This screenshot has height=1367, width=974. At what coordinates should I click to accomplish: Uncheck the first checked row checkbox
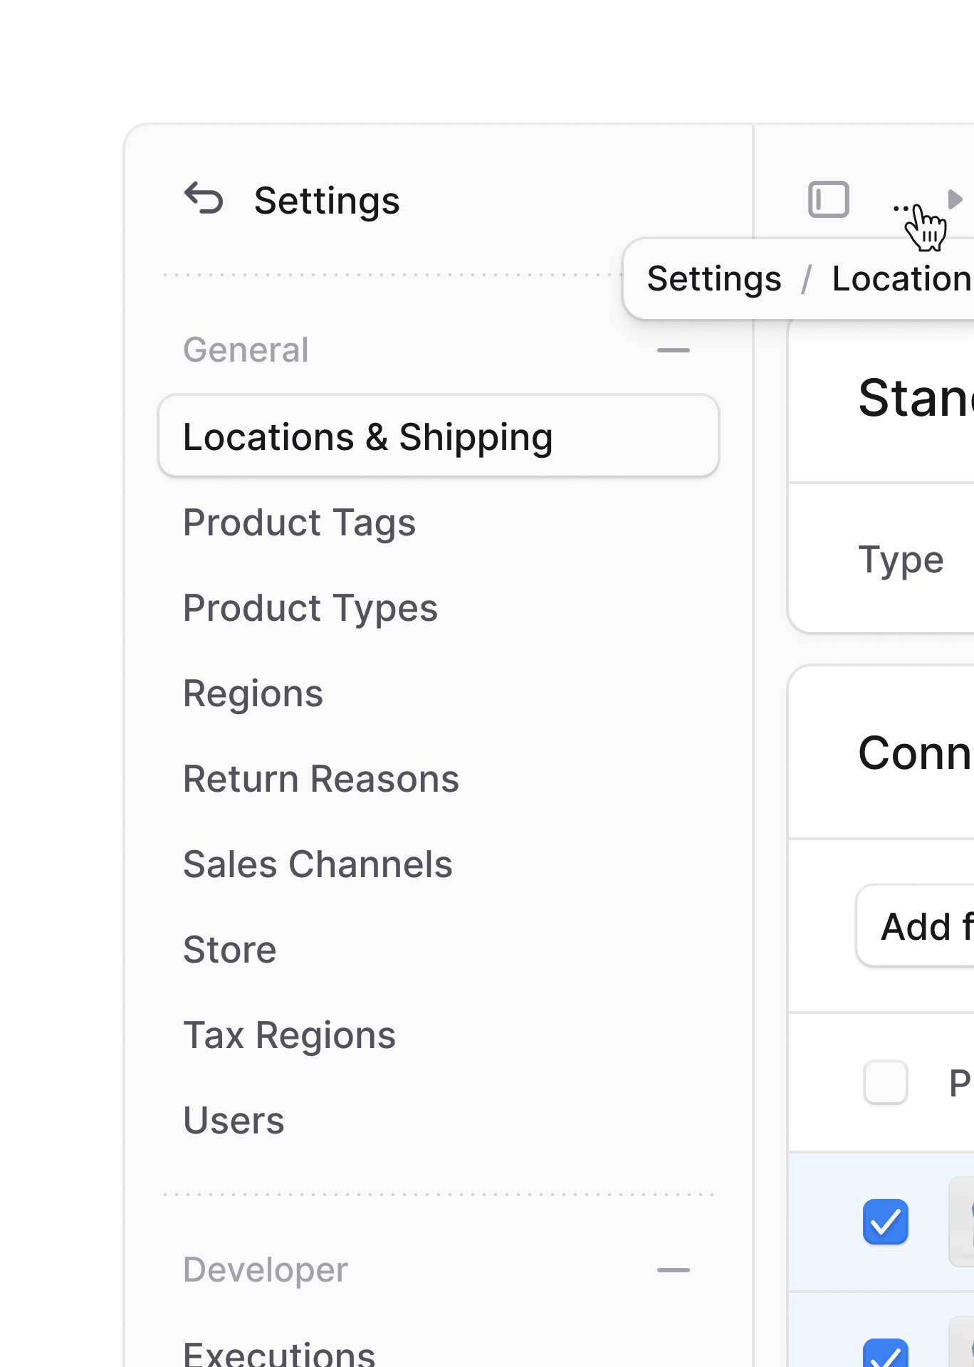(x=885, y=1222)
